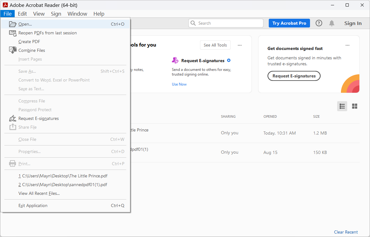Switch to list view of recent files
Viewport: 370px width, 237px height.
click(x=342, y=106)
